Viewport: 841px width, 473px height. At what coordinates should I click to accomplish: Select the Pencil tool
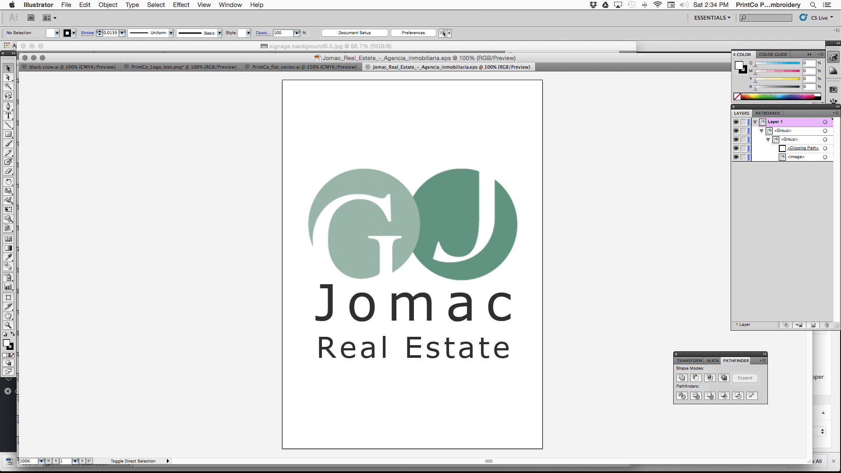[8, 152]
